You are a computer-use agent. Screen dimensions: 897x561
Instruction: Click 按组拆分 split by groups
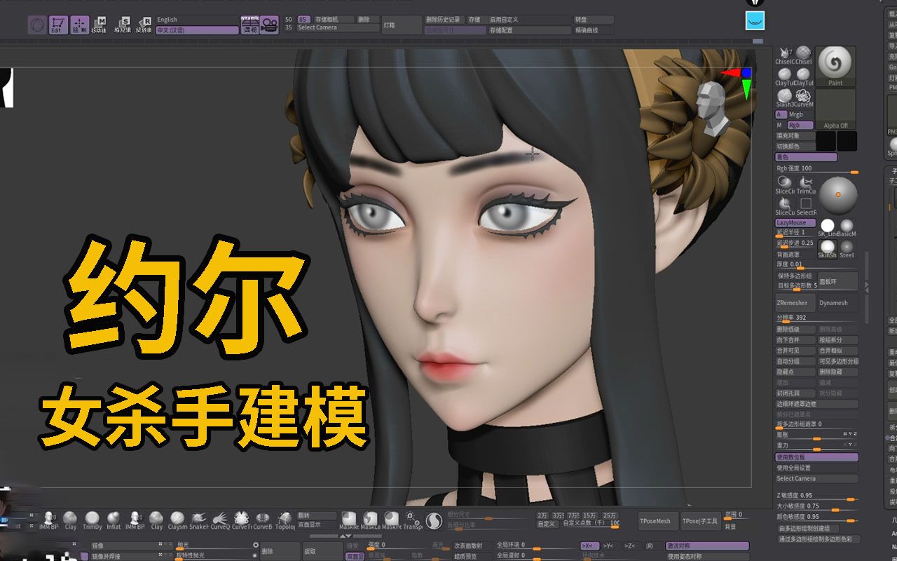[x=837, y=340]
